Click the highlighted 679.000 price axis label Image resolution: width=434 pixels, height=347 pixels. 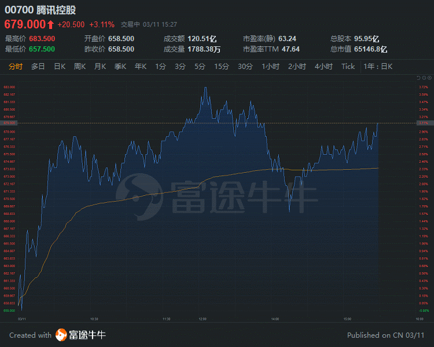9,123
